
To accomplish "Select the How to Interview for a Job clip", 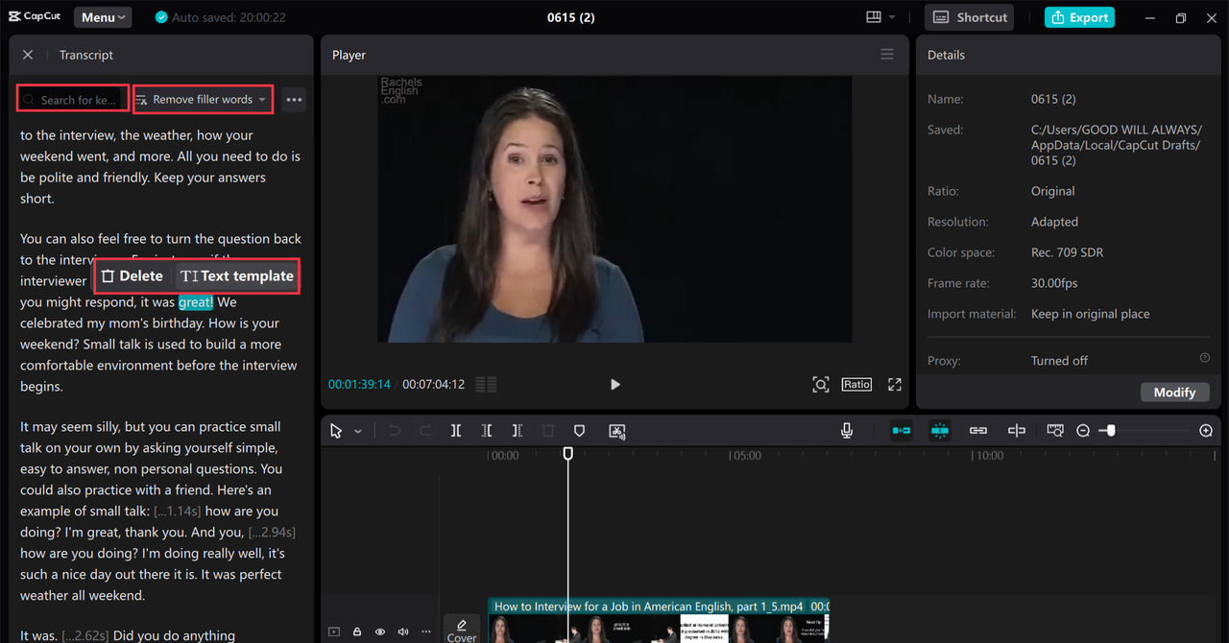I will tap(659, 620).
